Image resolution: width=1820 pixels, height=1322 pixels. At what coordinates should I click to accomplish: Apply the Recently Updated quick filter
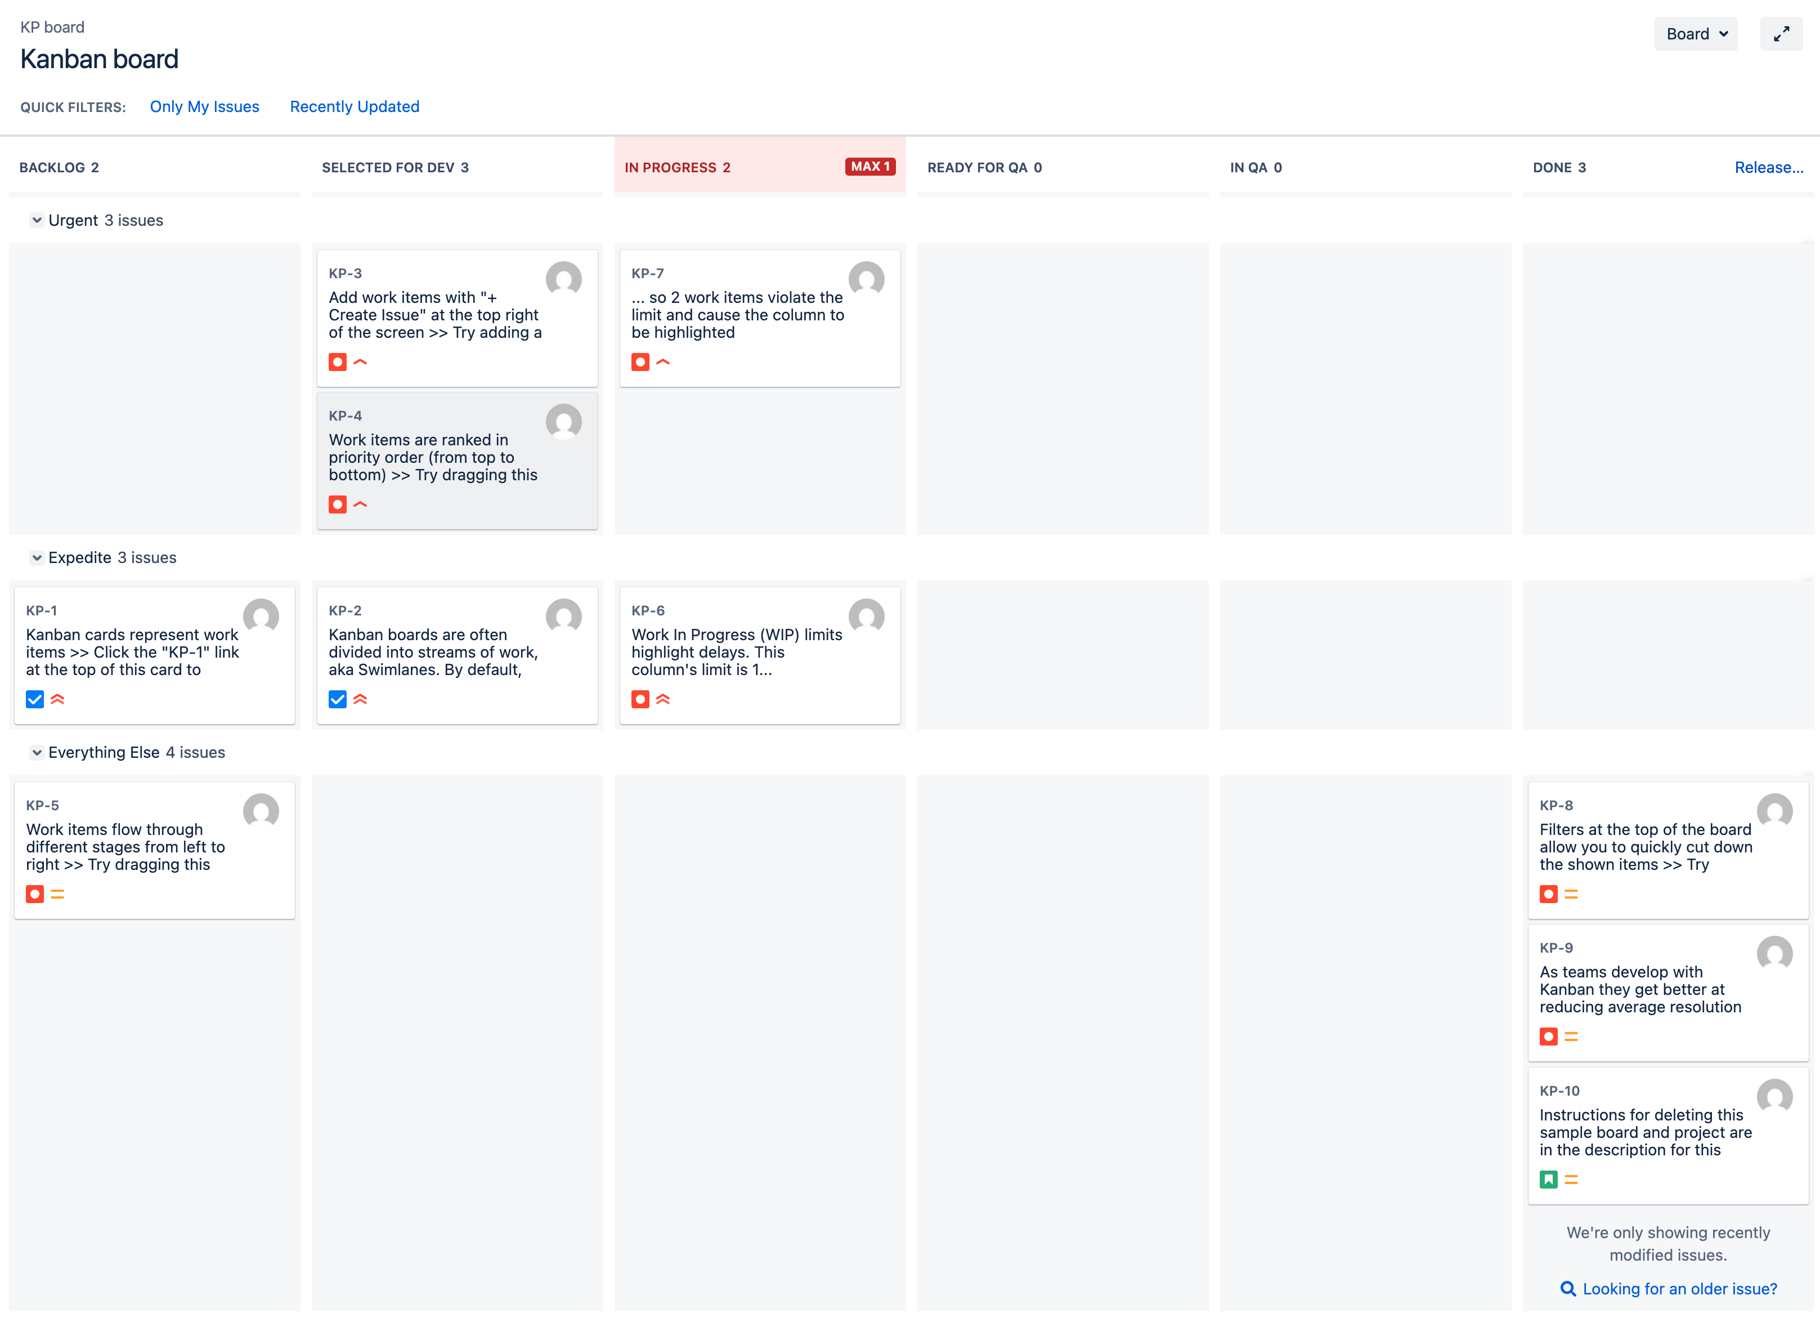click(355, 107)
